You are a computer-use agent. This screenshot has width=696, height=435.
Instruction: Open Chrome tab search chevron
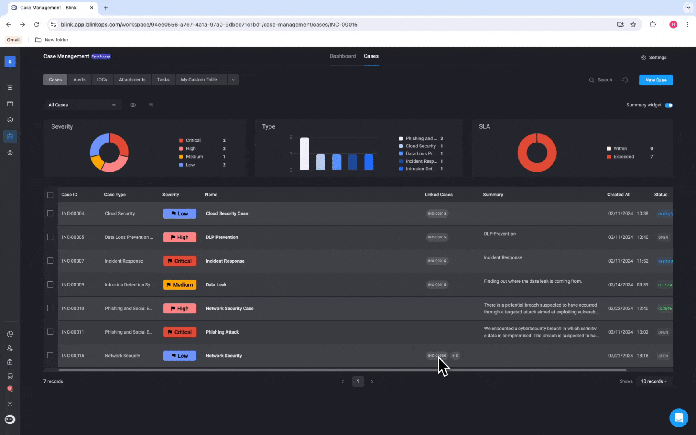pyautogui.click(x=688, y=8)
